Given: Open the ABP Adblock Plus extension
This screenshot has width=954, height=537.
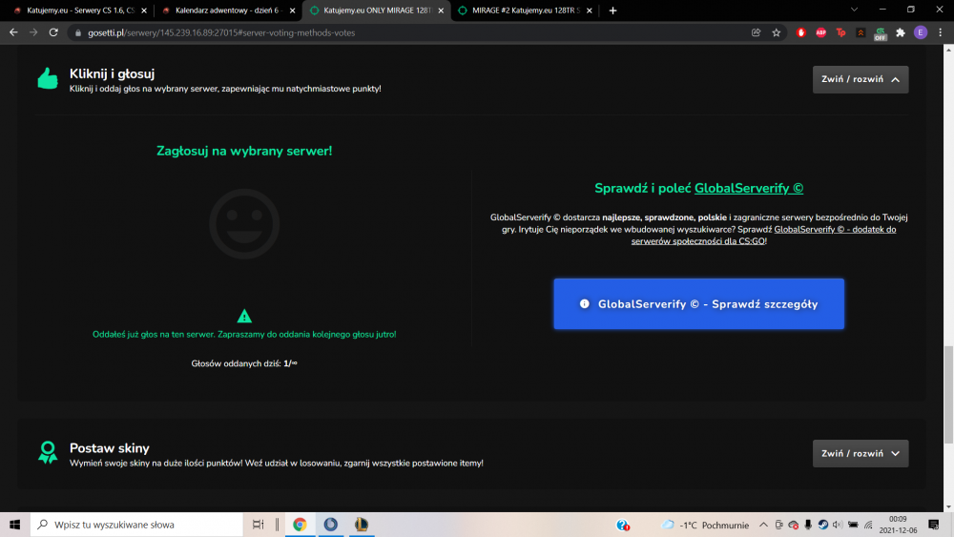Looking at the screenshot, I should pyautogui.click(x=820, y=32).
